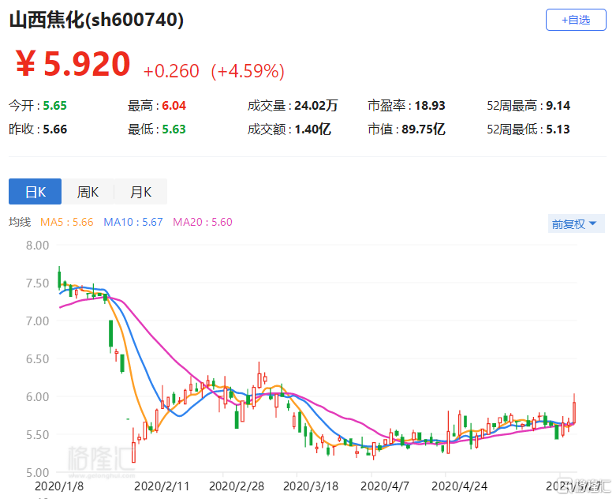The width and height of the screenshot is (616, 499).
Task: Click the first green candlestick near 7.50
Action: 59,279
